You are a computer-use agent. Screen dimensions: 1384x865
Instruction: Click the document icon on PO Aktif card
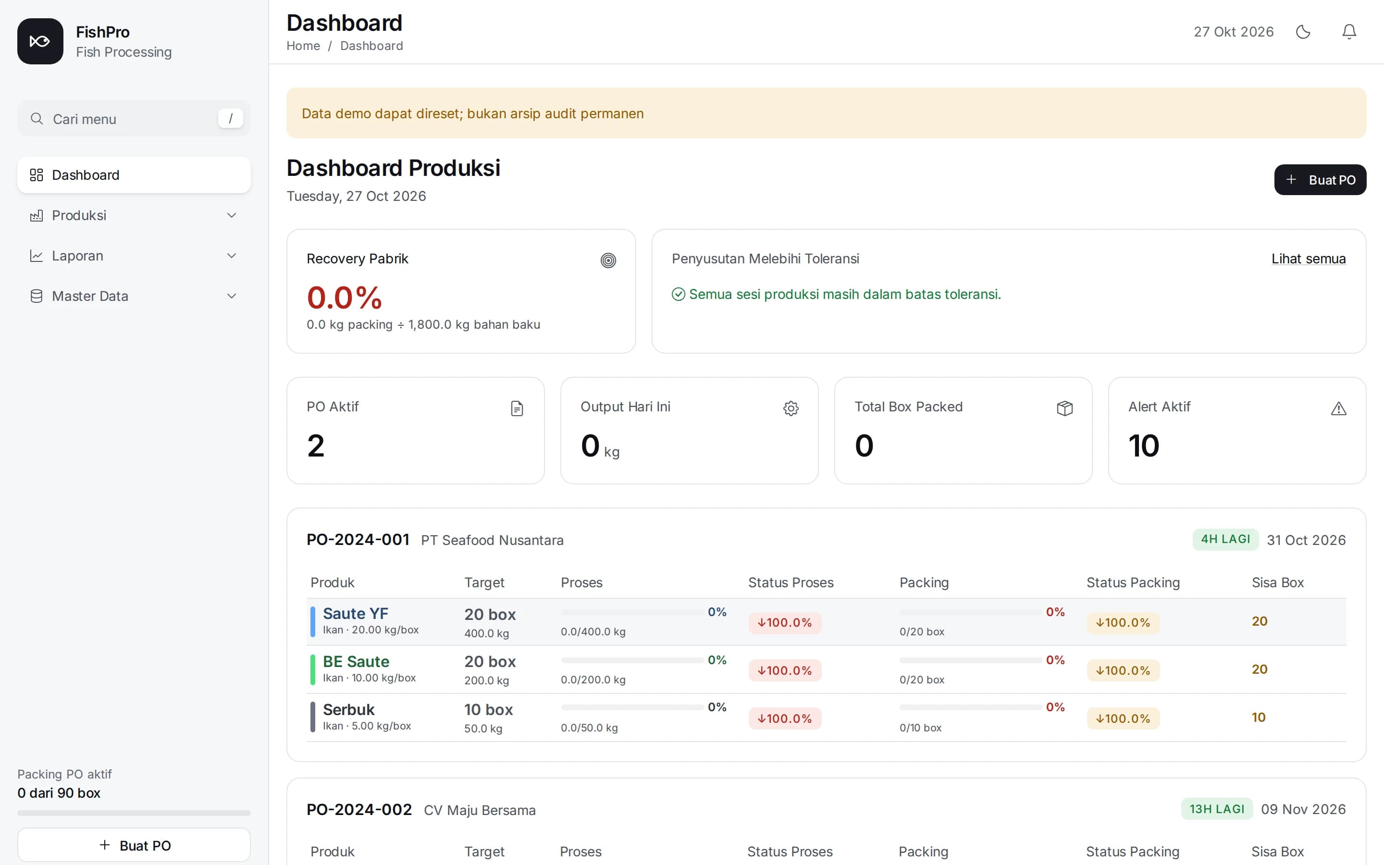pos(517,408)
